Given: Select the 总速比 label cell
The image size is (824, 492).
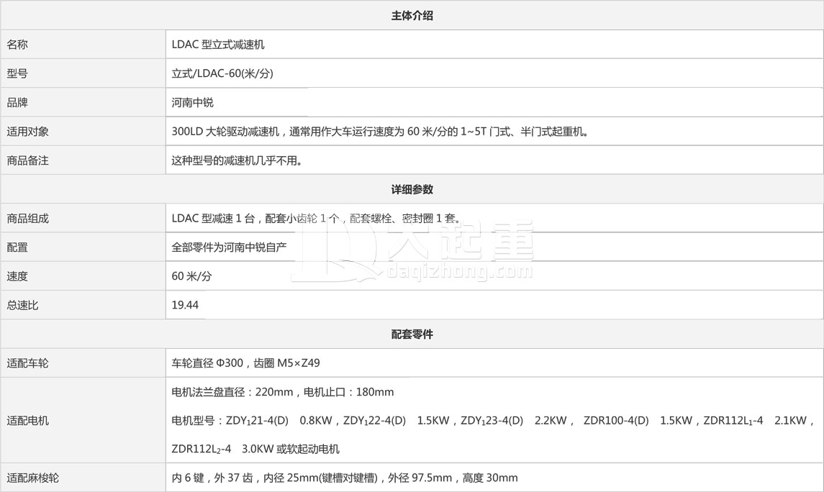Looking at the screenshot, I should tap(83, 304).
